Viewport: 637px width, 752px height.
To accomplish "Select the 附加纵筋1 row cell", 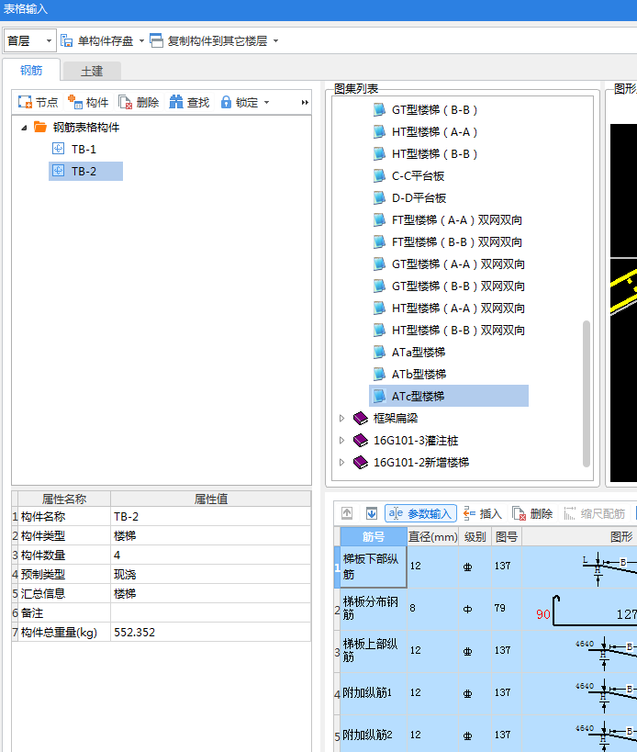I will pos(374,693).
